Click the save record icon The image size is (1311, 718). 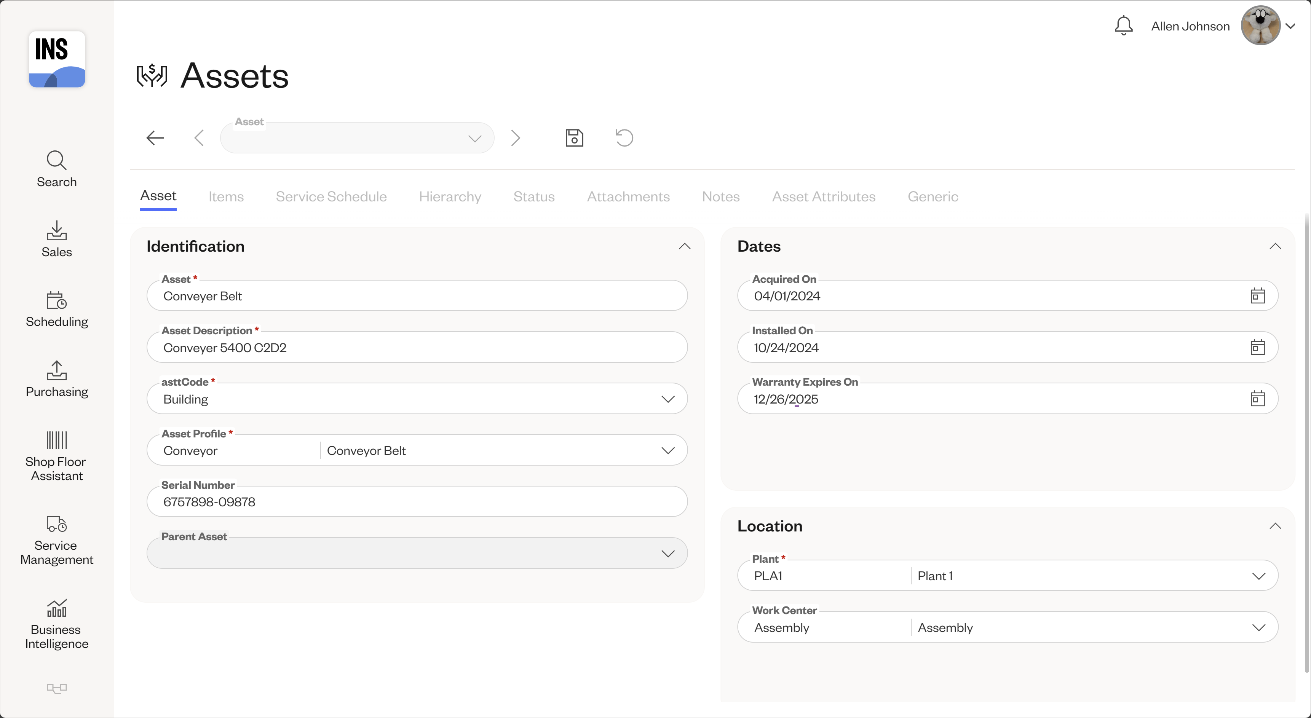[574, 138]
